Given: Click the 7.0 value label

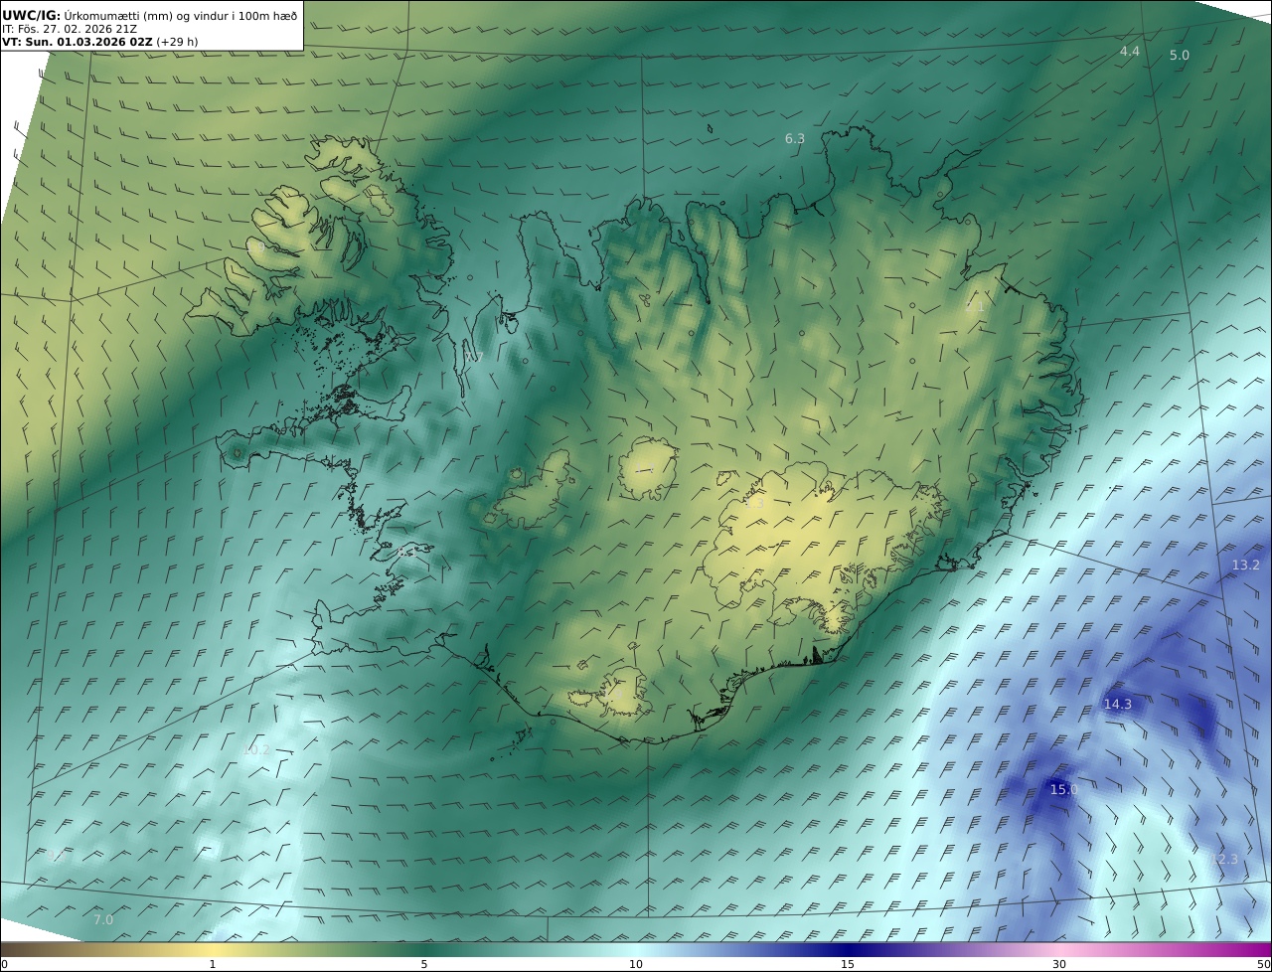Looking at the screenshot, I should (103, 920).
